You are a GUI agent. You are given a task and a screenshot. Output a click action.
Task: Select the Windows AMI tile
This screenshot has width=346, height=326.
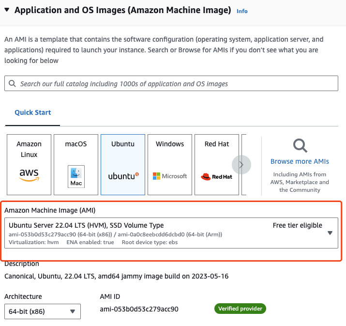[170, 165]
